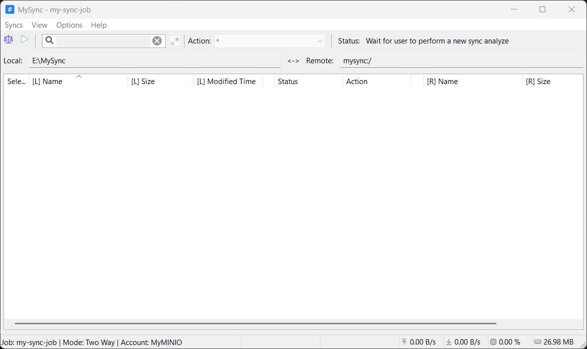Sort by Status column header
Screen dimensions: 587x349
pos(309,82)
